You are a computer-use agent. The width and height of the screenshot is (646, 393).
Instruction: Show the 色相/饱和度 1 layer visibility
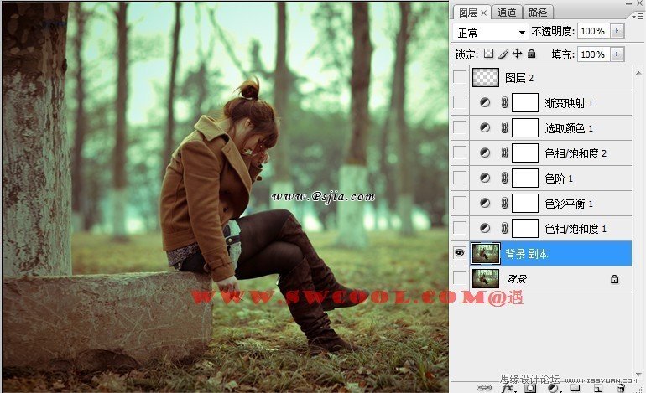tap(460, 228)
